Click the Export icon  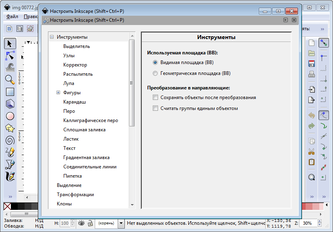[312, 100]
